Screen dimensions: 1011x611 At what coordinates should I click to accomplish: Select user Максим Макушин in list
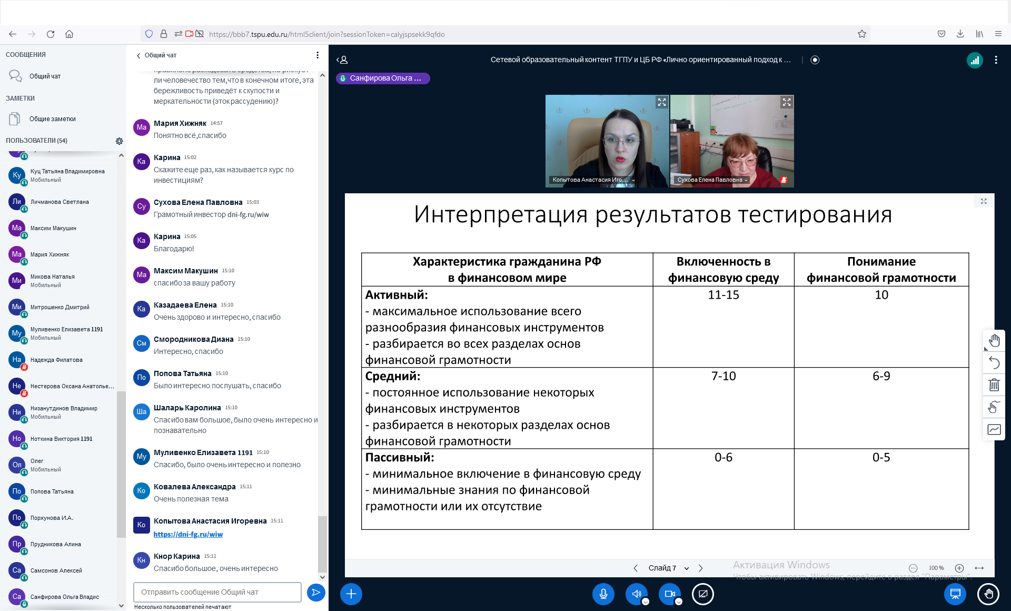click(x=62, y=228)
